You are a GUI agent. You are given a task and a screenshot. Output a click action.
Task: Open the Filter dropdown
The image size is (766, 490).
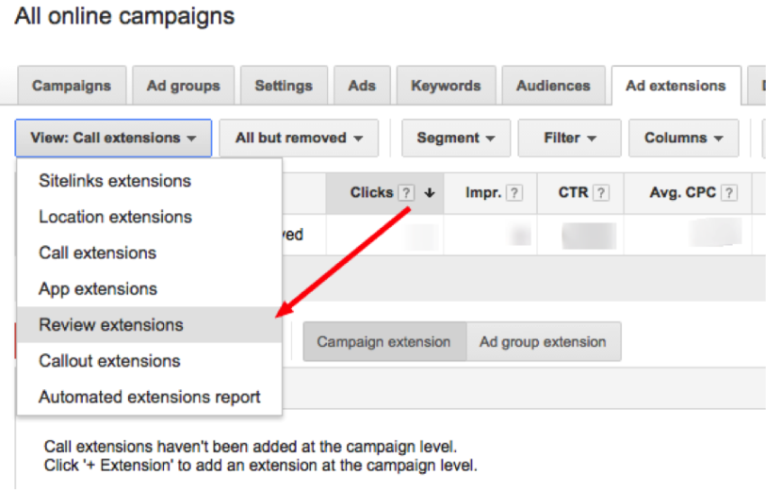pos(570,138)
